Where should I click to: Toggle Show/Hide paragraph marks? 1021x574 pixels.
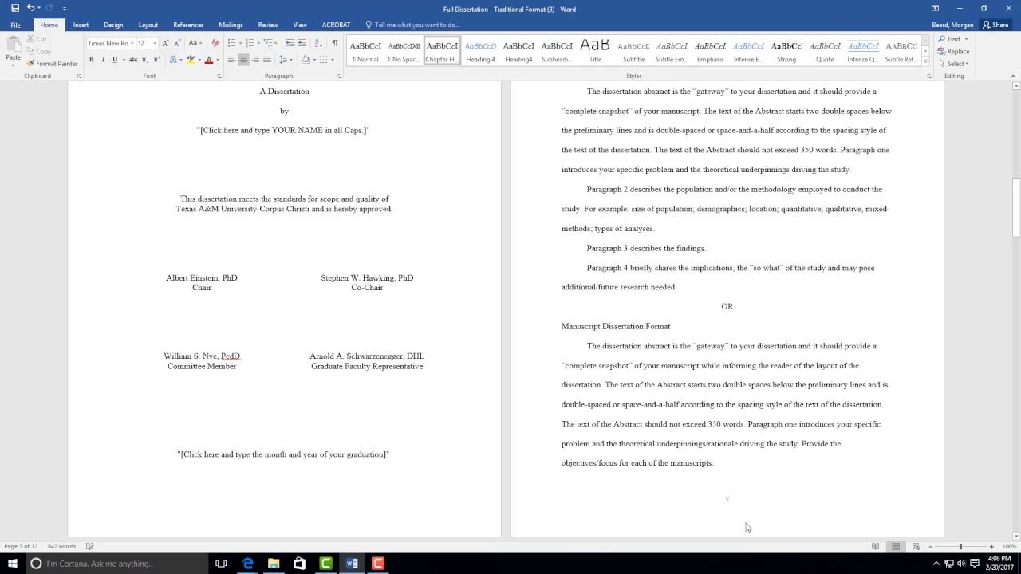[x=334, y=43]
